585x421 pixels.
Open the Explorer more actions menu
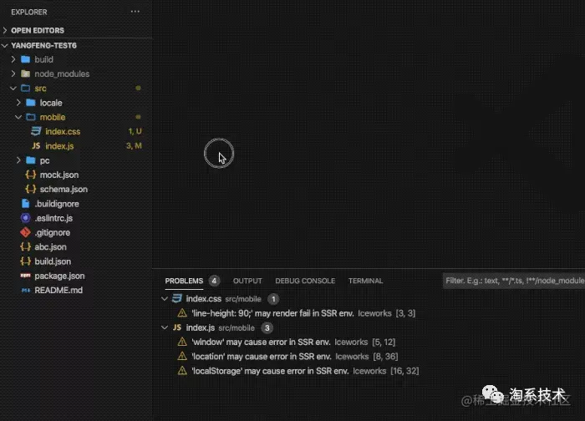click(135, 12)
